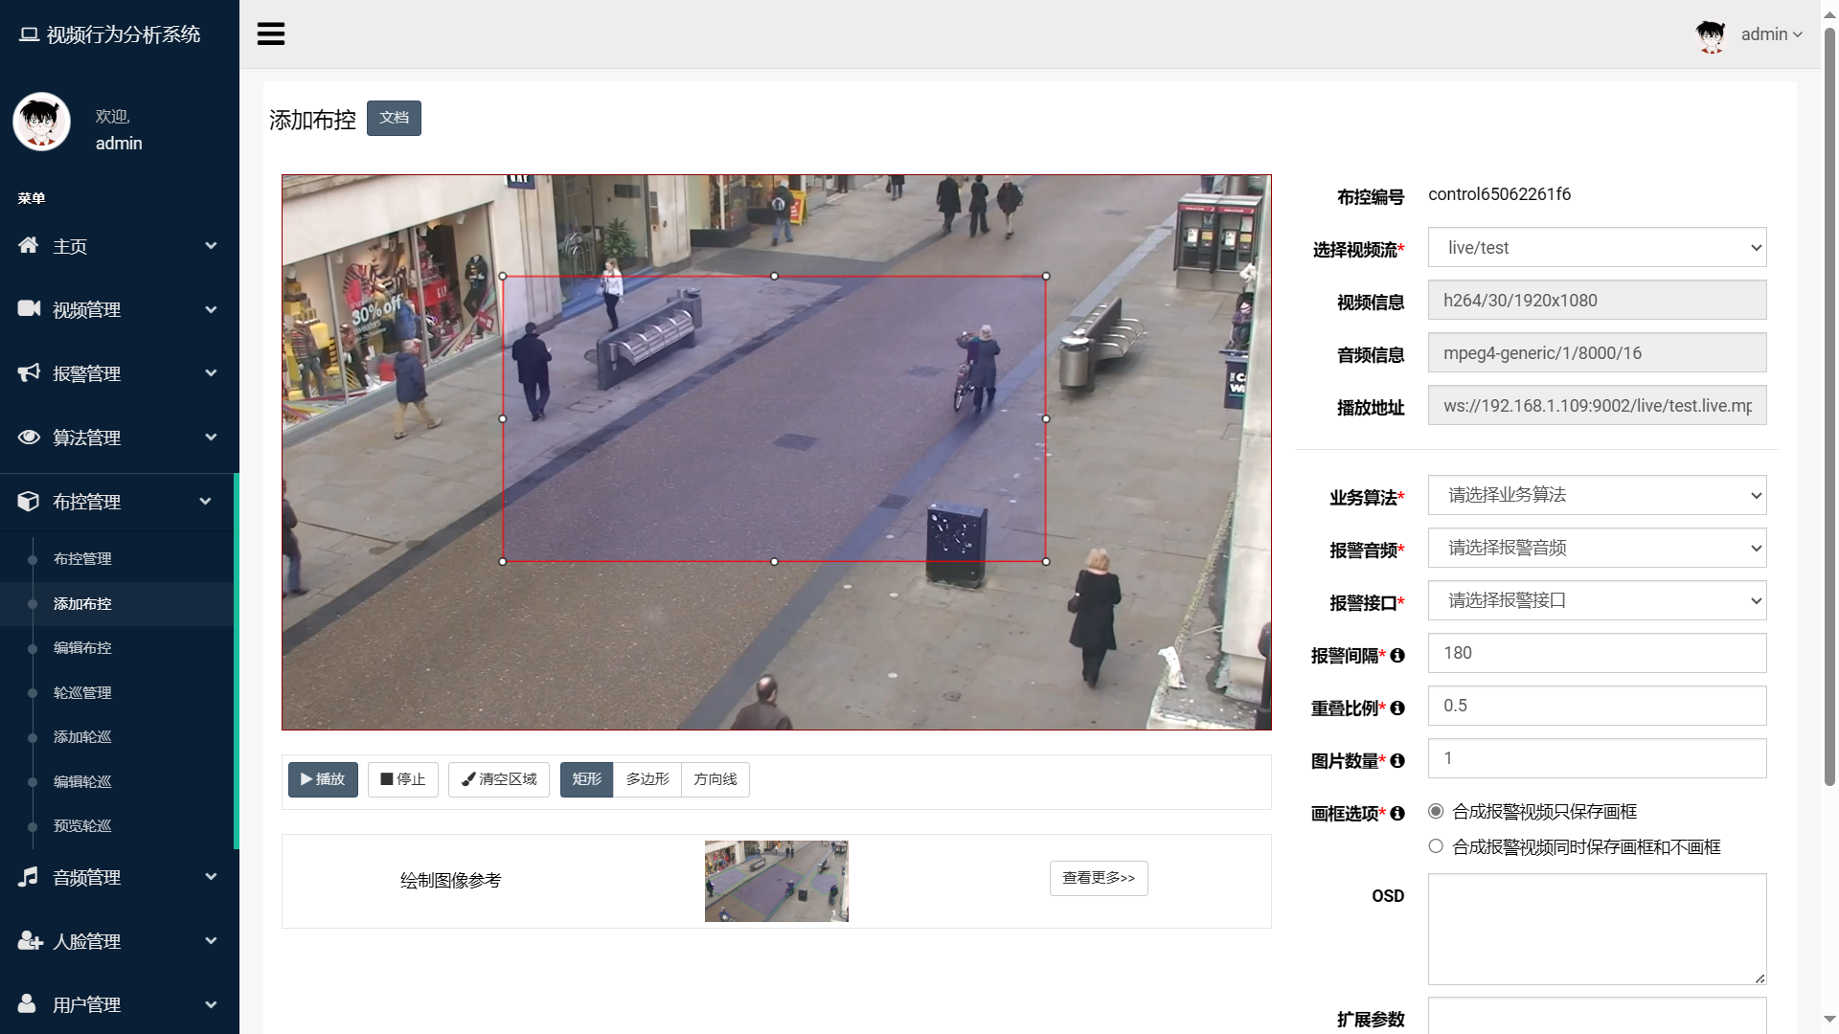This screenshot has height=1034, width=1839.
Task: Click the hamburger menu toggle icon
Action: pos(271,34)
